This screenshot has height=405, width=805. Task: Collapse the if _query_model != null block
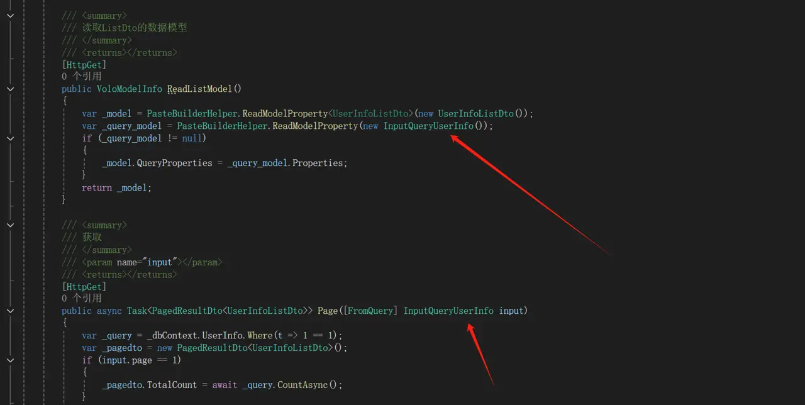tap(10, 138)
